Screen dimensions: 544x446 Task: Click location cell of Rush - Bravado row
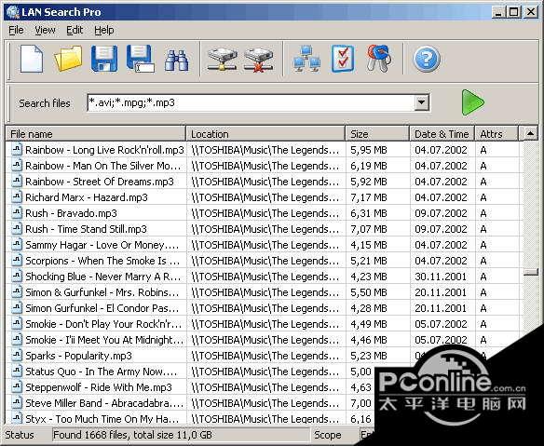point(265,213)
